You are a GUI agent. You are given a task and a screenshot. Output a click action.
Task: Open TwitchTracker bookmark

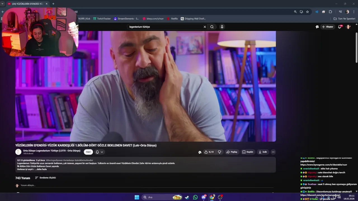coord(102,19)
